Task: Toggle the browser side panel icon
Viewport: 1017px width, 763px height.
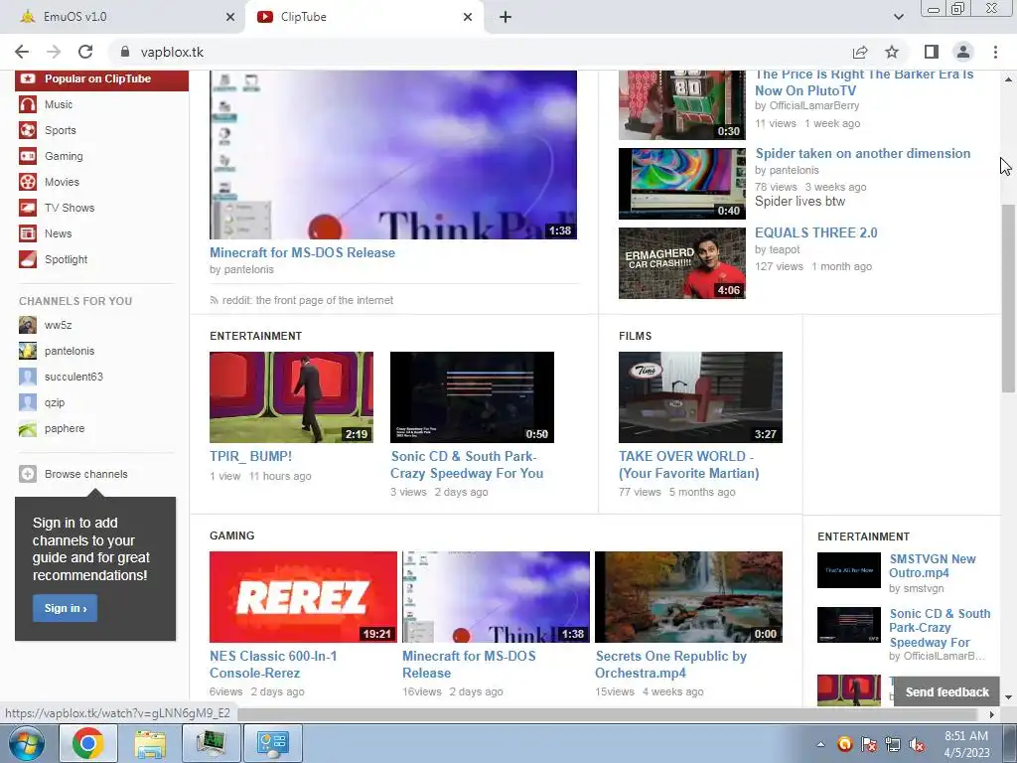Action: pyautogui.click(x=931, y=52)
